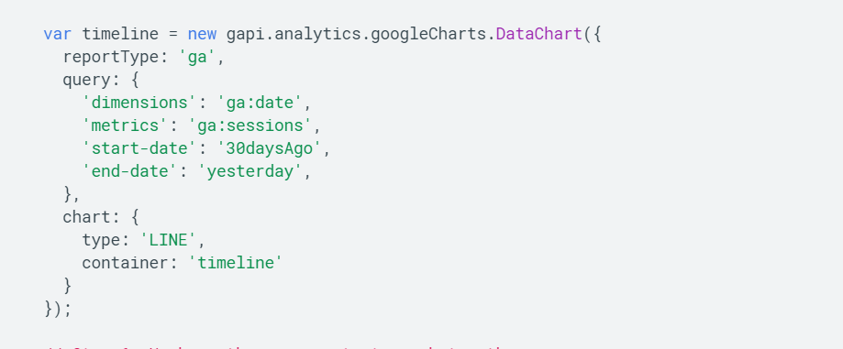
Task: Click the 'timeline' variable name
Action: click(x=120, y=35)
